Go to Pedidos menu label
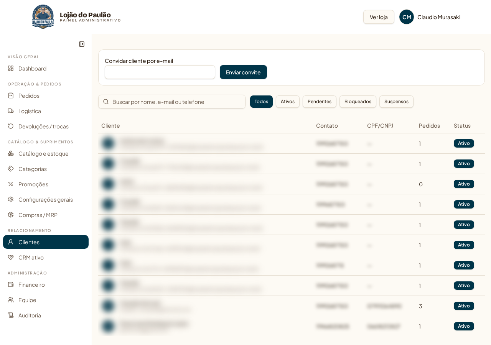The width and height of the screenshot is (491, 345). point(29,95)
